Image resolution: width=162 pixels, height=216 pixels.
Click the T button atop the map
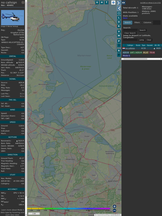106,2
